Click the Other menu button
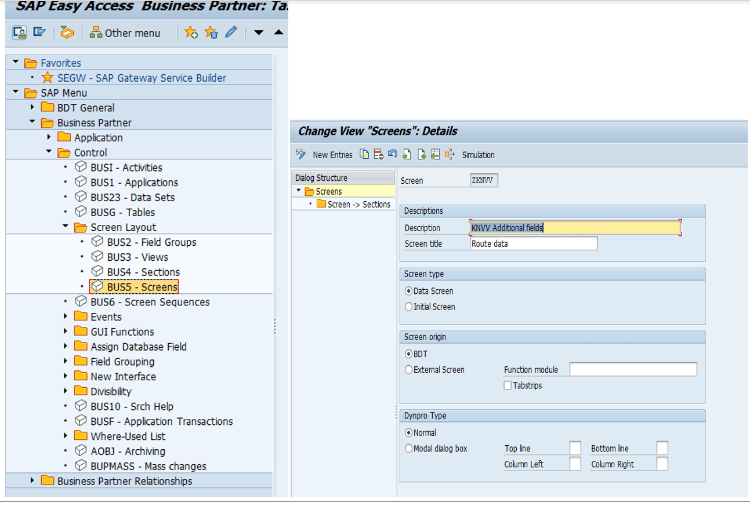750x506 pixels. [125, 33]
